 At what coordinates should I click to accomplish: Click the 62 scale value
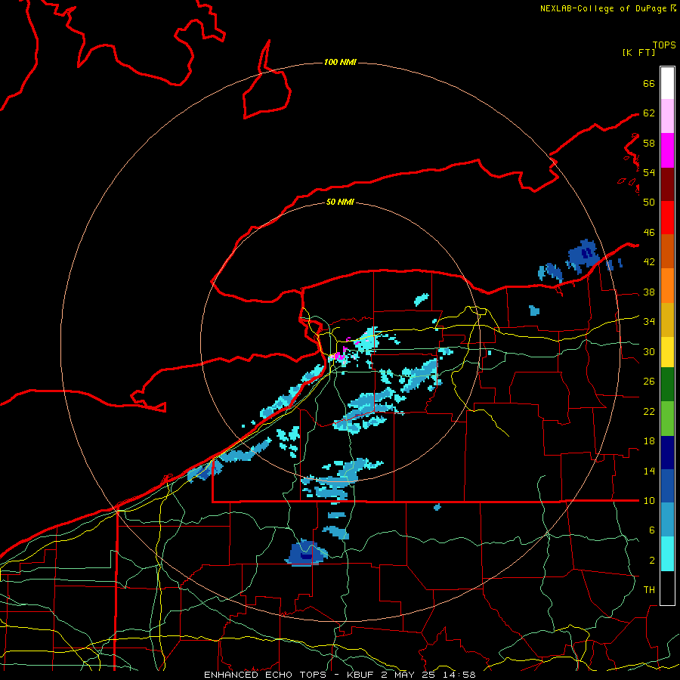[x=649, y=113]
